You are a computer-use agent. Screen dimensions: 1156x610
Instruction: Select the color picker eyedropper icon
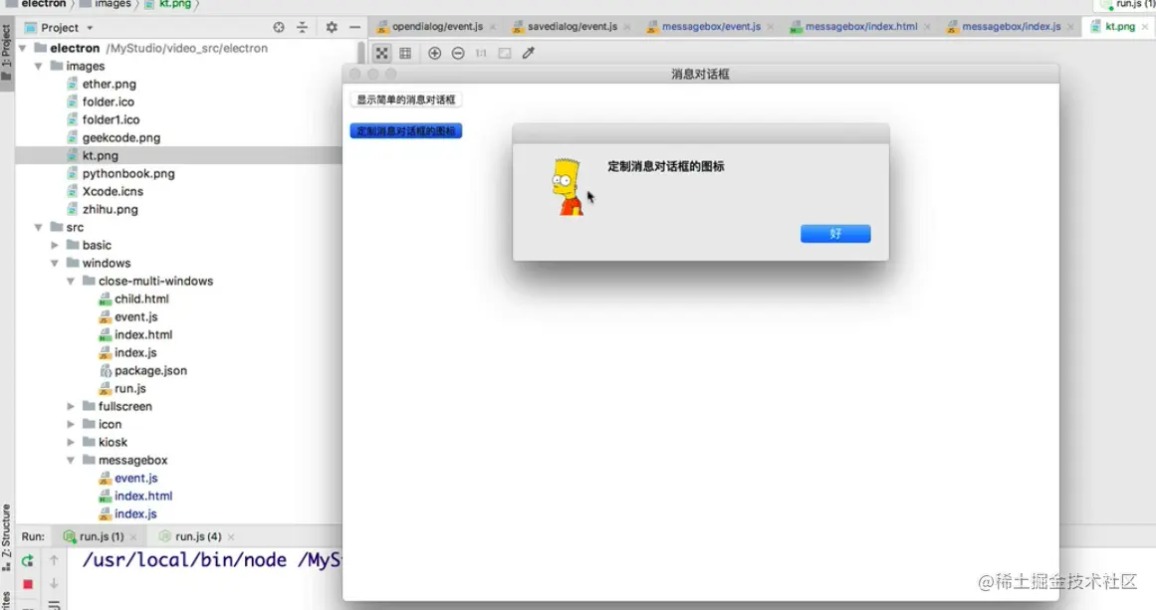pyautogui.click(x=528, y=53)
